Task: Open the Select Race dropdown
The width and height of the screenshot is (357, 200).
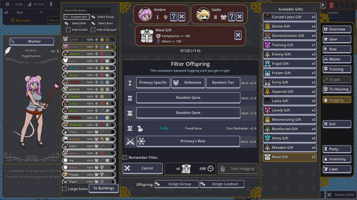Action: click(x=103, y=23)
